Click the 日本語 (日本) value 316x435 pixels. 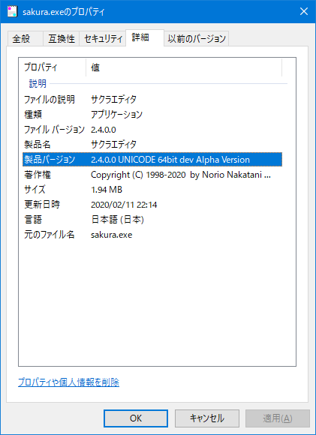tap(117, 220)
